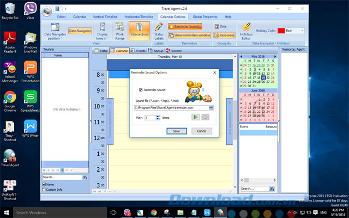Click Save in Reminder Sound Options

click(176, 131)
